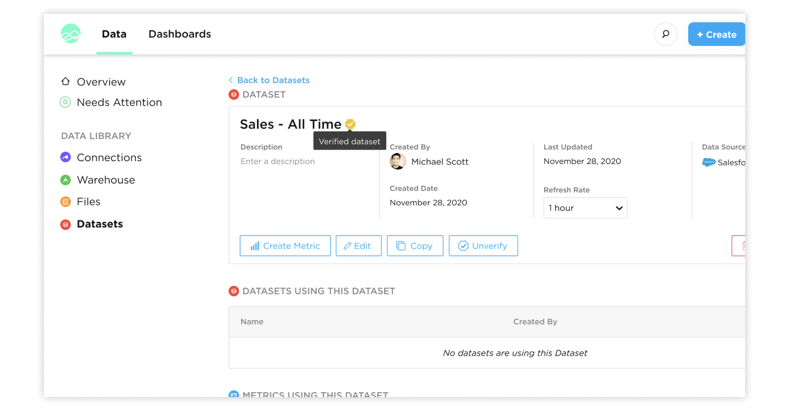Toggle verification with the Unverify button
This screenshot has height=413, width=789.
pyautogui.click(x=483, y=246)
